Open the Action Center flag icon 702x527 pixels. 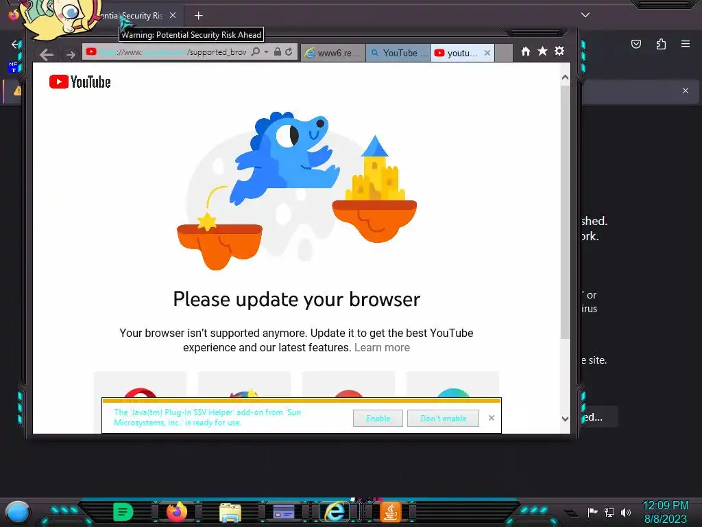[592, 512]
